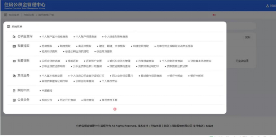Click the 我要贷款 category icon
Image resolution: width=276 pixels, height=137 pixels.
(x=14, y=61)
